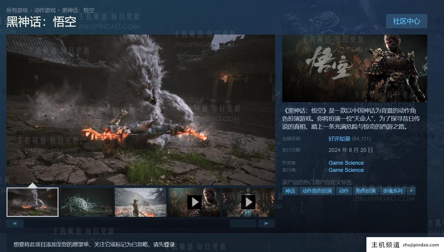This screenshot has height=252, width=444.
Task: Click the 该产品的热门用户自定义标签 label
Action: [x=318, y=182]
